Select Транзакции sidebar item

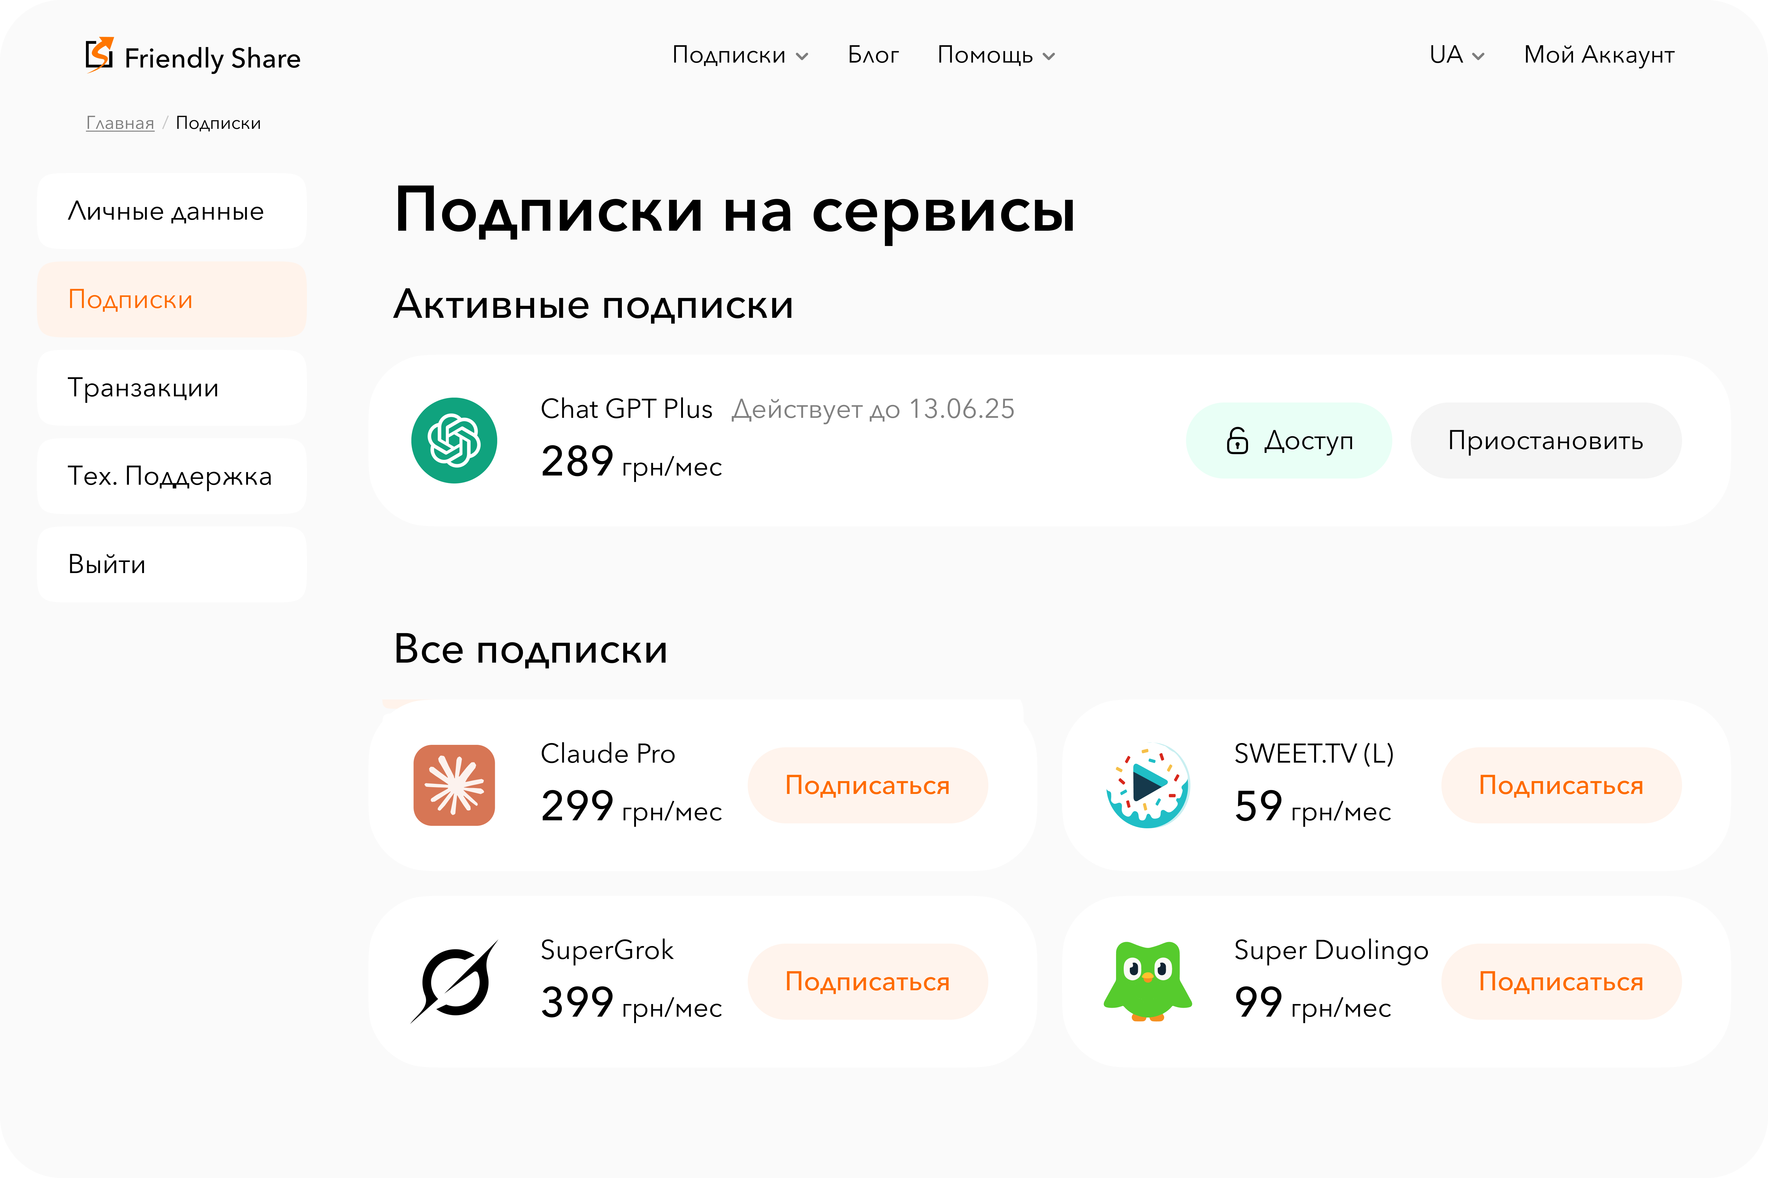click(171, 388)
